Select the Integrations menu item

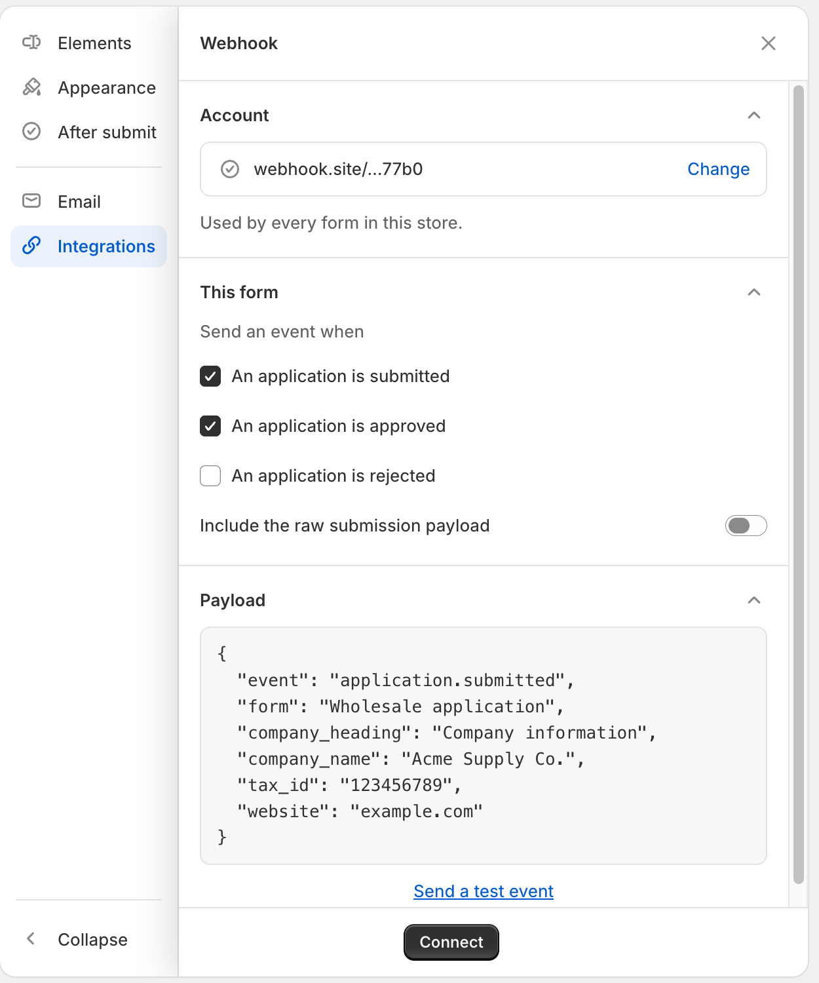(88, 246)
